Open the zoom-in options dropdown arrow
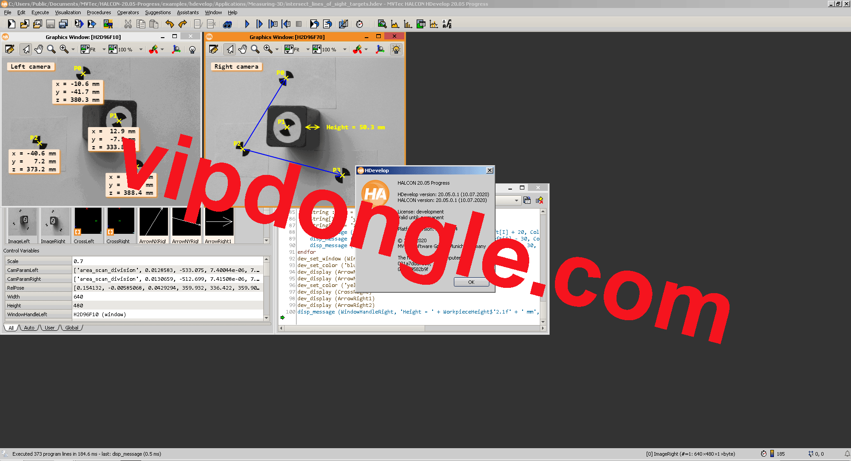The width and height of the screenshot is (851, 461). (x=73, y=50)
